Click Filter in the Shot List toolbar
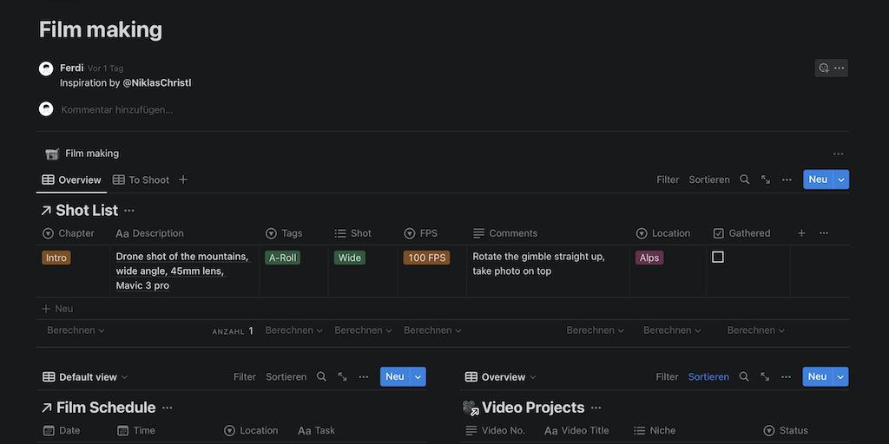This screenshot has width=889, height=444. coord(668,180)
